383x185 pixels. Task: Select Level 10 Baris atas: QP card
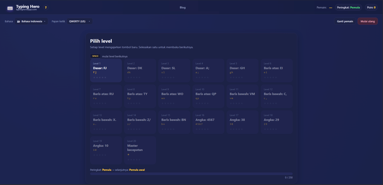(x=208, y=96)
